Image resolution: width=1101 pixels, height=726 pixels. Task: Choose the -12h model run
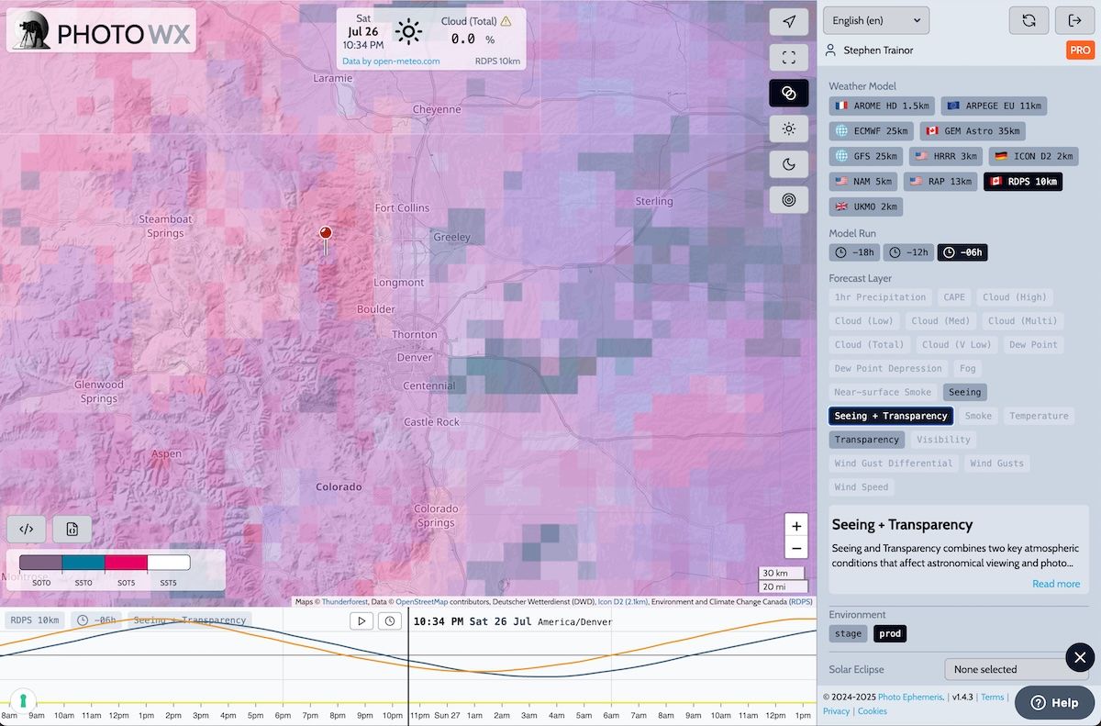pos(908,252)
